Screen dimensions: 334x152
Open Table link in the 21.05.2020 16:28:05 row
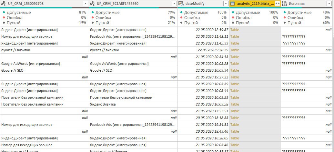click(x=235, y=138)
